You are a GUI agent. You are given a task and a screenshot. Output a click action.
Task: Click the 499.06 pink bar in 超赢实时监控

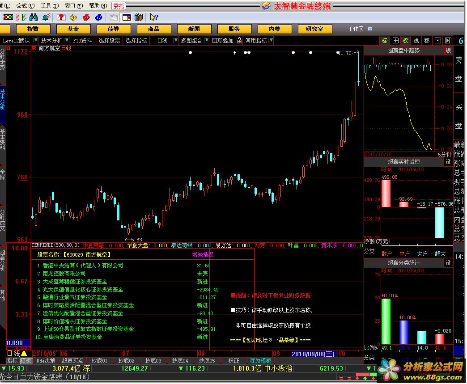(x=386, y=194)
